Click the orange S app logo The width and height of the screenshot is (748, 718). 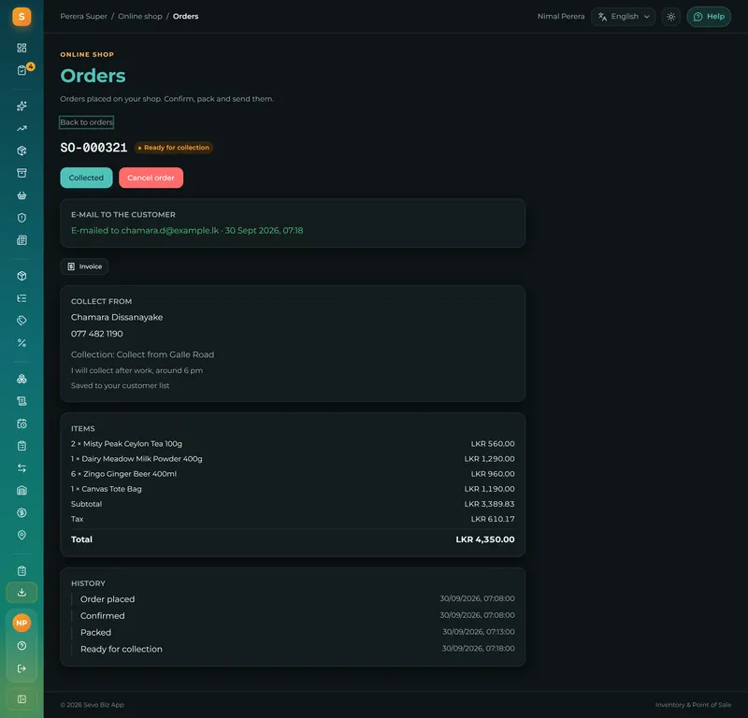coord(22,17)
